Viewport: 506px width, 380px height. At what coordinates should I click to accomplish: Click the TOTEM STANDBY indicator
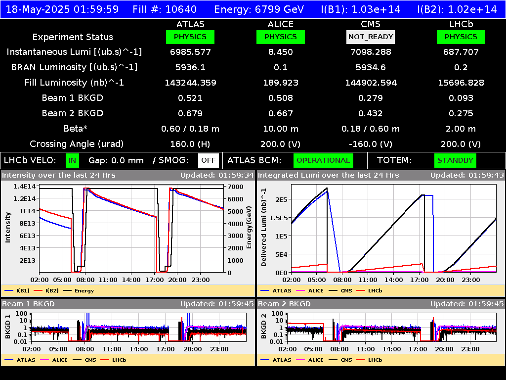[455, 161]
